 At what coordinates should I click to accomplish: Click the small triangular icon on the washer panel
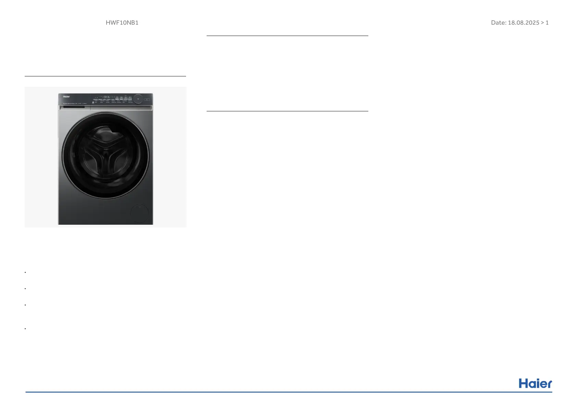click(x=93, y=102)
